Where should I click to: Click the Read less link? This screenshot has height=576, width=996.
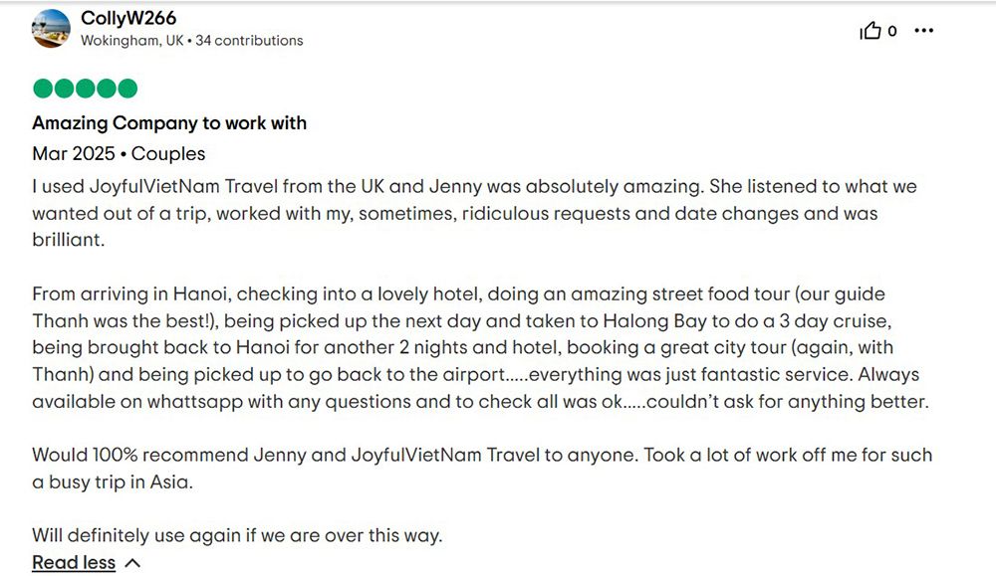[x=74, y=563]
